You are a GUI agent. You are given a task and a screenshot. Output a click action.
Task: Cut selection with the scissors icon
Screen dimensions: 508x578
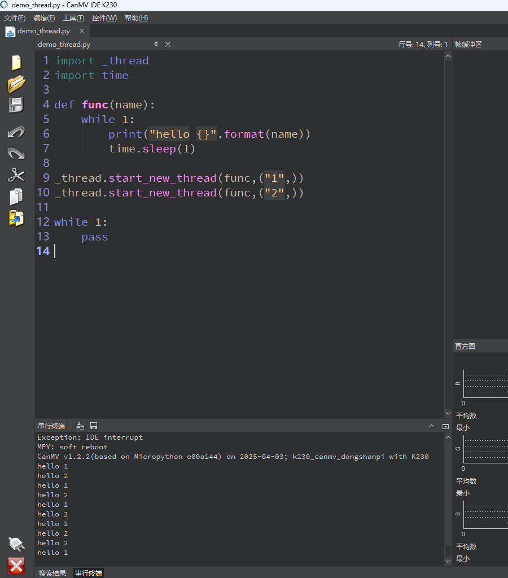(16, 175)
